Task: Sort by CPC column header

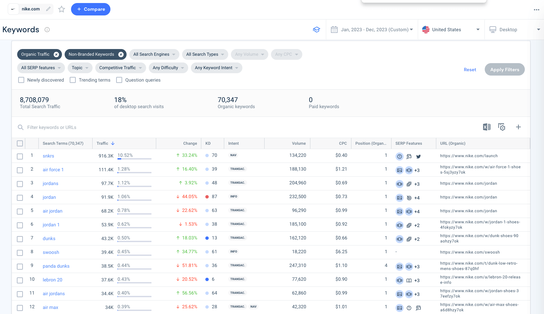Action: [343, 143]
